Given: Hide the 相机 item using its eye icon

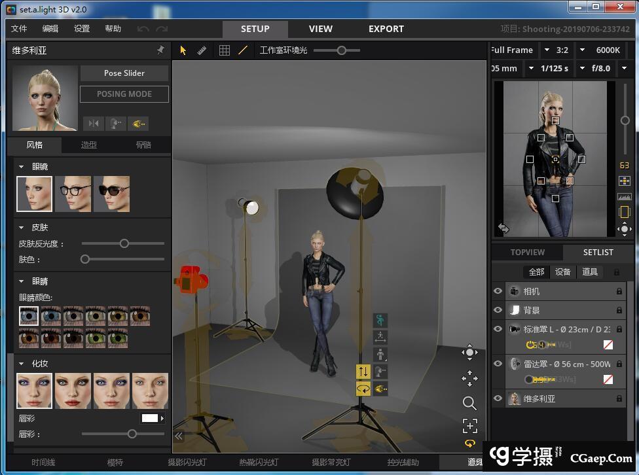Looking at the screenshot, I should pos(498,291).
